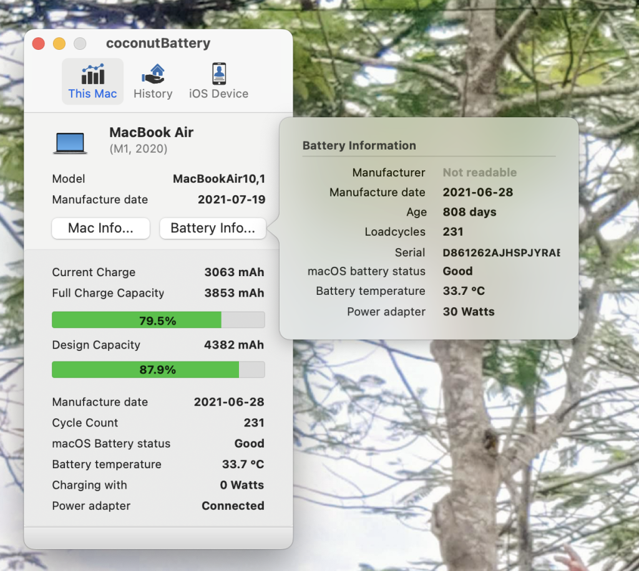Close the coconutBattery window

tap(39, 44)
